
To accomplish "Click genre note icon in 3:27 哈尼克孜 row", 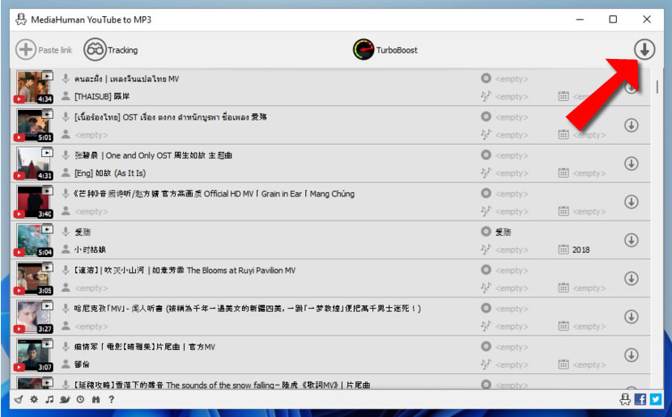I will coord(485,326).
